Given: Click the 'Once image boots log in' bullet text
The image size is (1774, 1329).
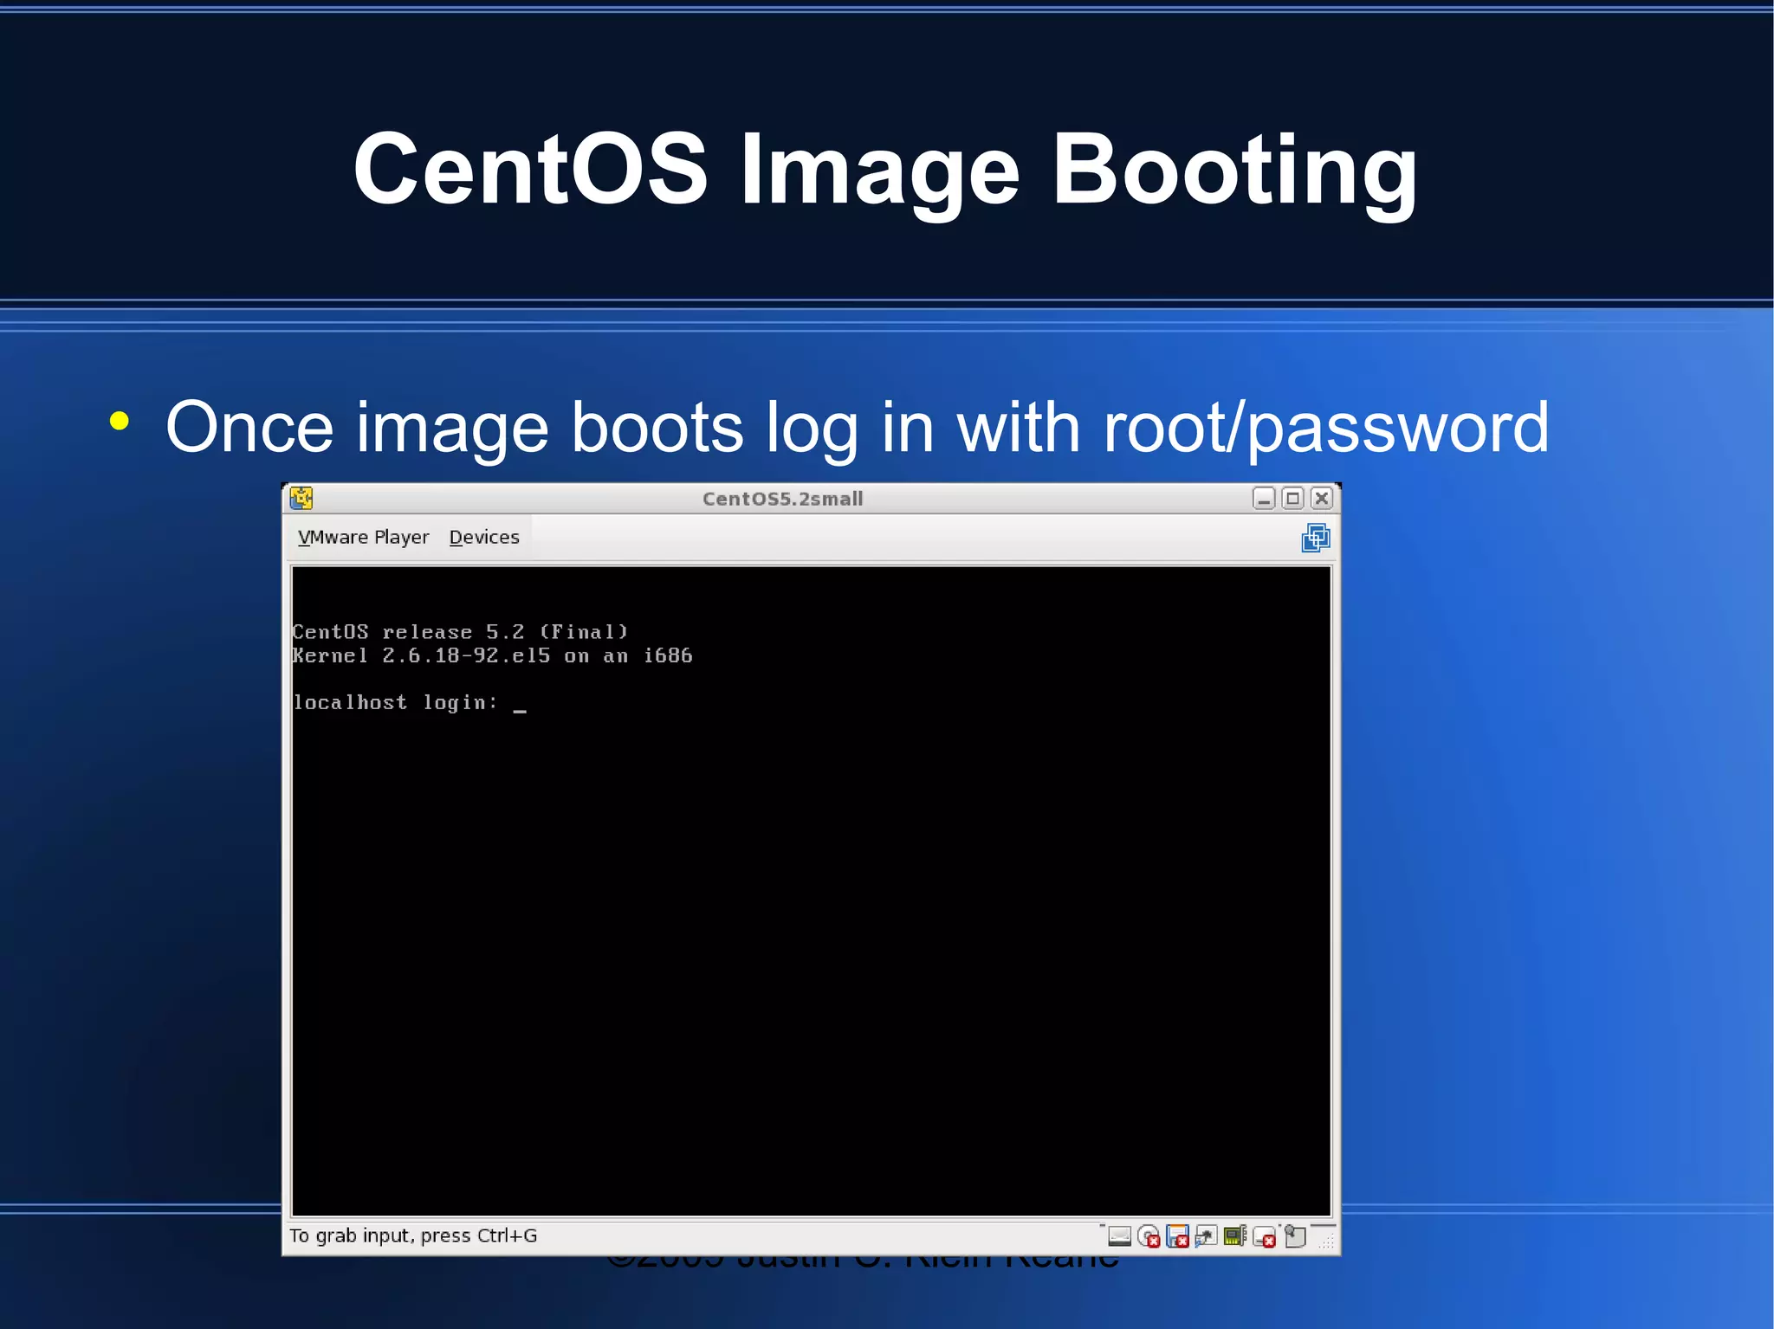Looking at the screenshot, I should [857, 427].
